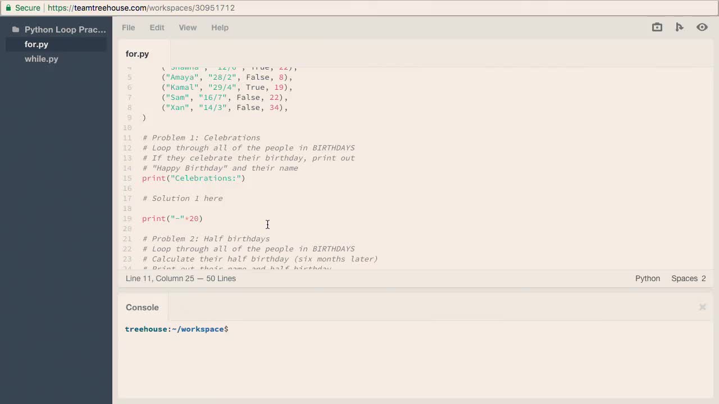Open the Edit menu
The image size is (719, 404).
click(157, 27)
